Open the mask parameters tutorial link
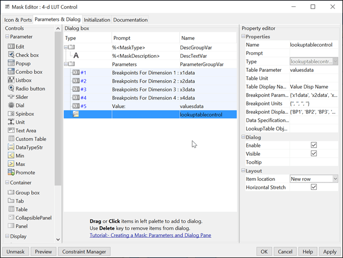This screenshot has height=258, width=343. [x=150, y=236]
